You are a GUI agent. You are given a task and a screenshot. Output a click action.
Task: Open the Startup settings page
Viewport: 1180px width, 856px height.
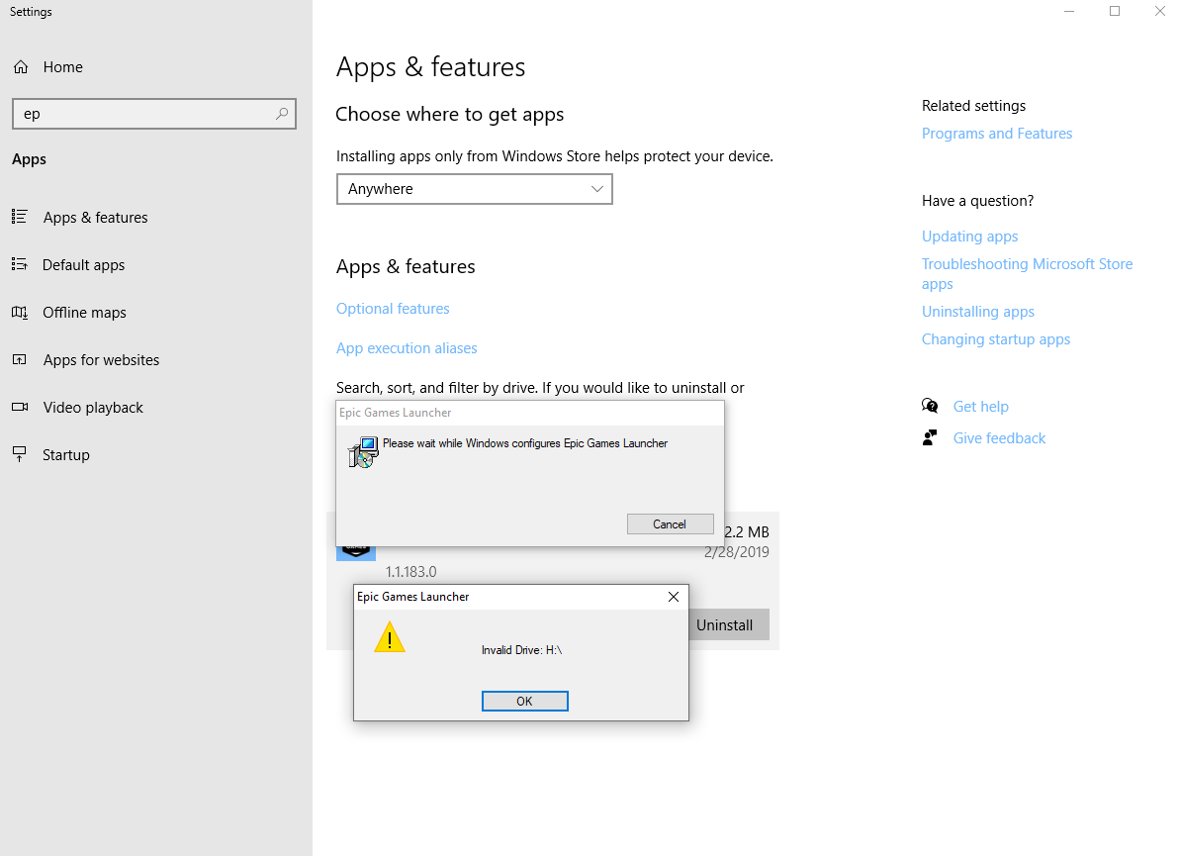click(66, 455)
